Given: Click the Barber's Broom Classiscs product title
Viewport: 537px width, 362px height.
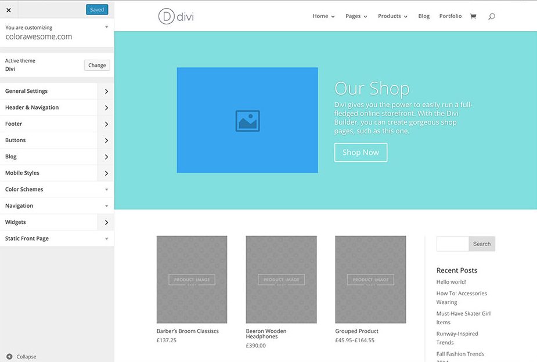Looking at the screenshot, I should pyautogui.click(x=188, y=331).
